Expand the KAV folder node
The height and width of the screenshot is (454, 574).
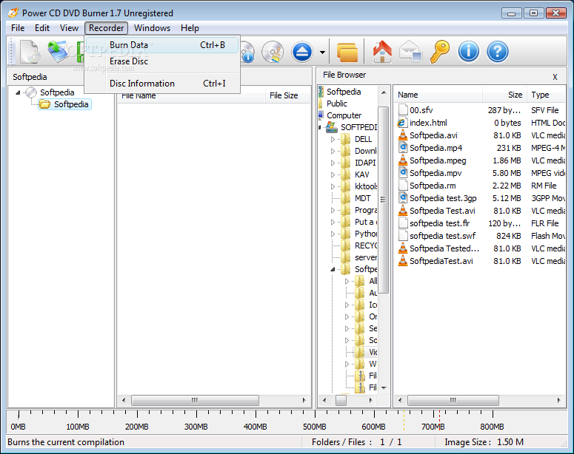click(333, 175)
